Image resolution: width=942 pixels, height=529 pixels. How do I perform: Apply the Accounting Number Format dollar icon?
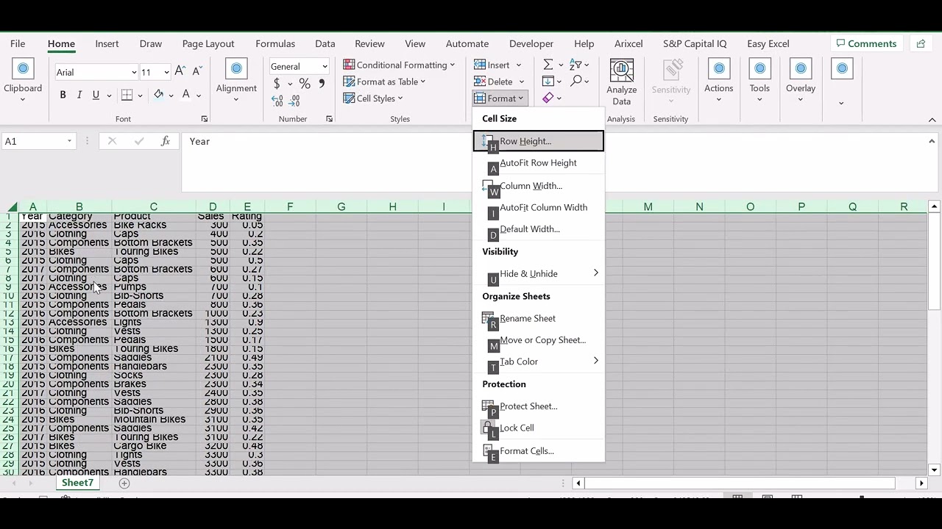(277, 84)
